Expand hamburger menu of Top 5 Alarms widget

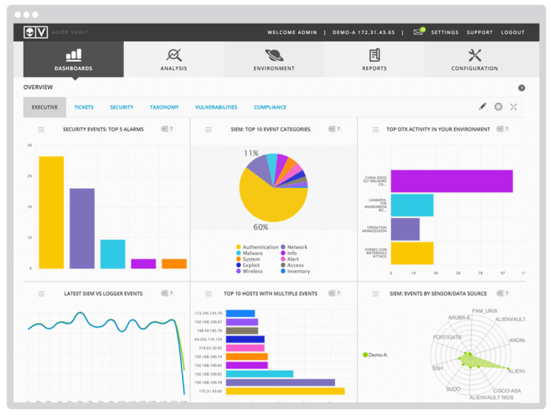pos(41,129)
